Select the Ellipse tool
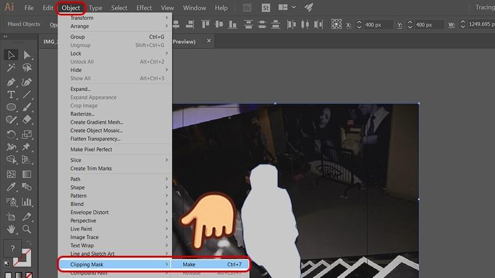The height and width of the screenshot is (278, 495). click(11, 107)
